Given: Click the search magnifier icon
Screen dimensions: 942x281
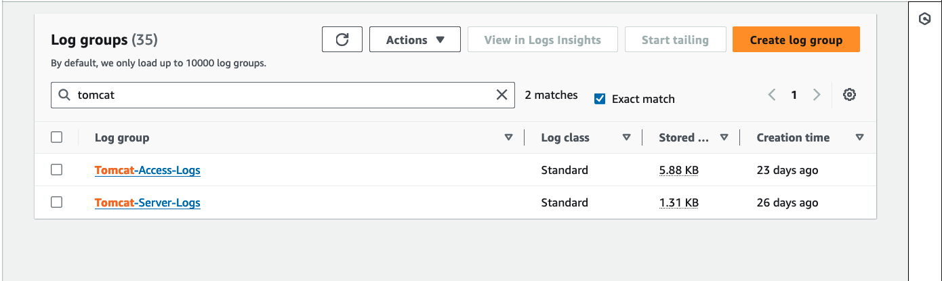Looking at the screenshot, I should [64, 95].
